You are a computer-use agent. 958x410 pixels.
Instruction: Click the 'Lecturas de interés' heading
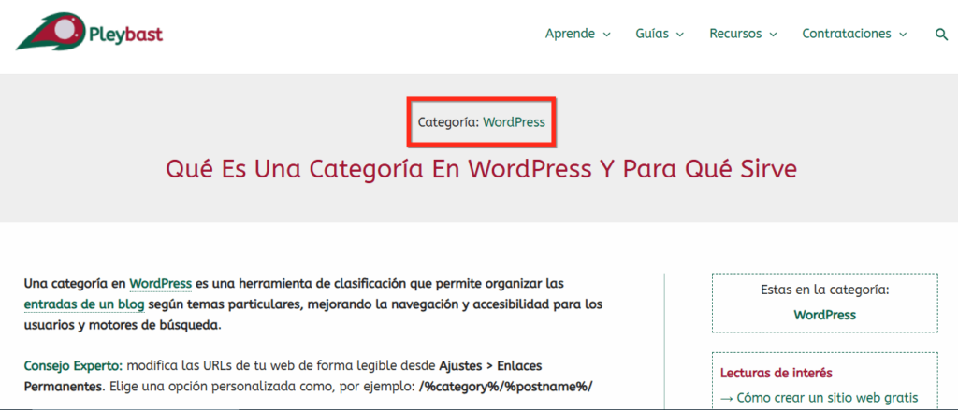[776, 373]
